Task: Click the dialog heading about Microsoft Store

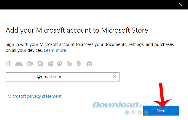Action: pyautogui.click(x=77, y=30)
